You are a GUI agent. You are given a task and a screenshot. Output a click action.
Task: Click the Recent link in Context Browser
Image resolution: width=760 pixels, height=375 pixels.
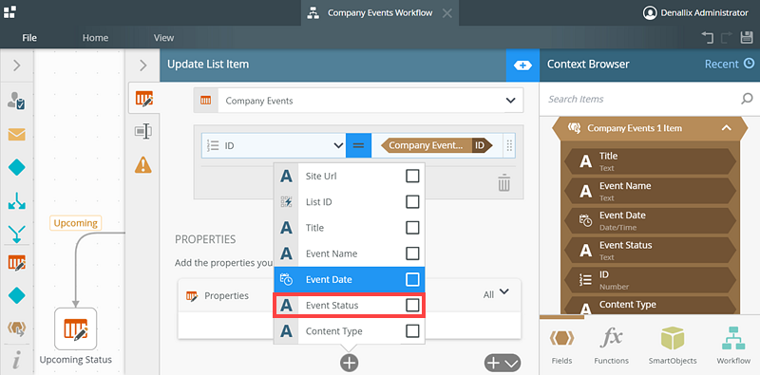[730, 64]
